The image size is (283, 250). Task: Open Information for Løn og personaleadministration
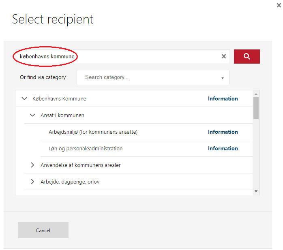[223, 148]
